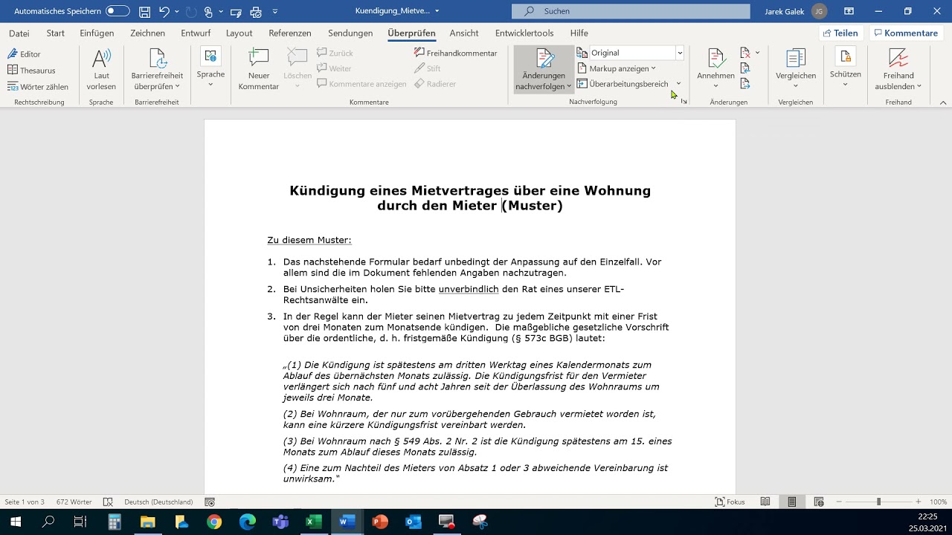The image size is (952, 535).
Task: Switch to Lesemodus read mode view
Action: click(x=765, y=502)
